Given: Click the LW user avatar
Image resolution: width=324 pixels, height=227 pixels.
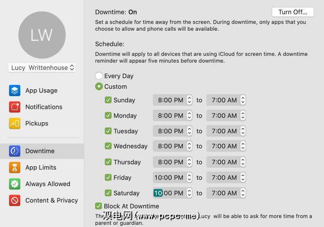Looking at the screenshot, I should (x=42, y=35).
